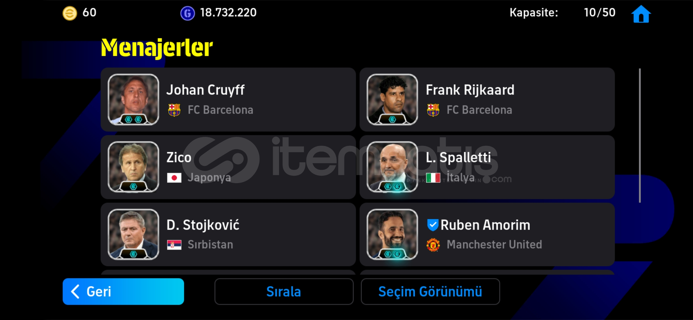
Task: Select Frank Rijkaard's portrait thumbnail
Action: pos(392,100)
